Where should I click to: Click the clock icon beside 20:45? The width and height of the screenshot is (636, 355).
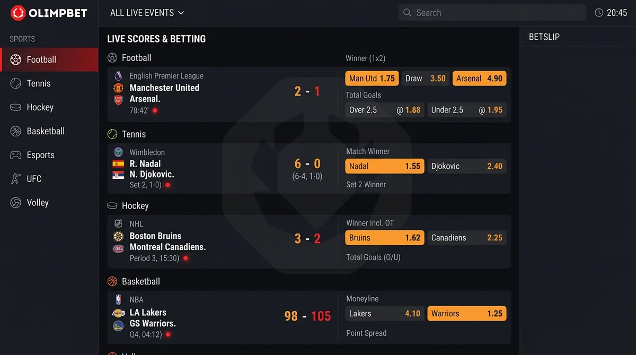[x=599, y=13]
